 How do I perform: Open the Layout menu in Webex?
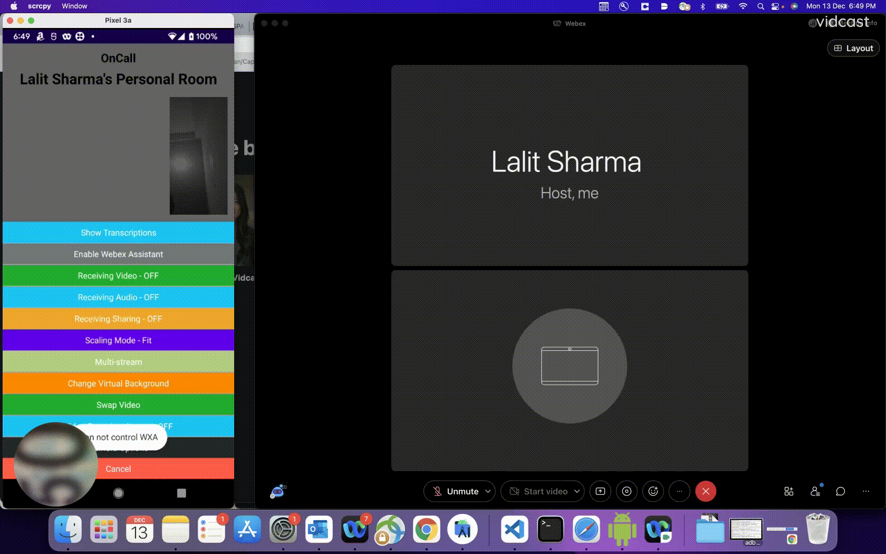853,48
